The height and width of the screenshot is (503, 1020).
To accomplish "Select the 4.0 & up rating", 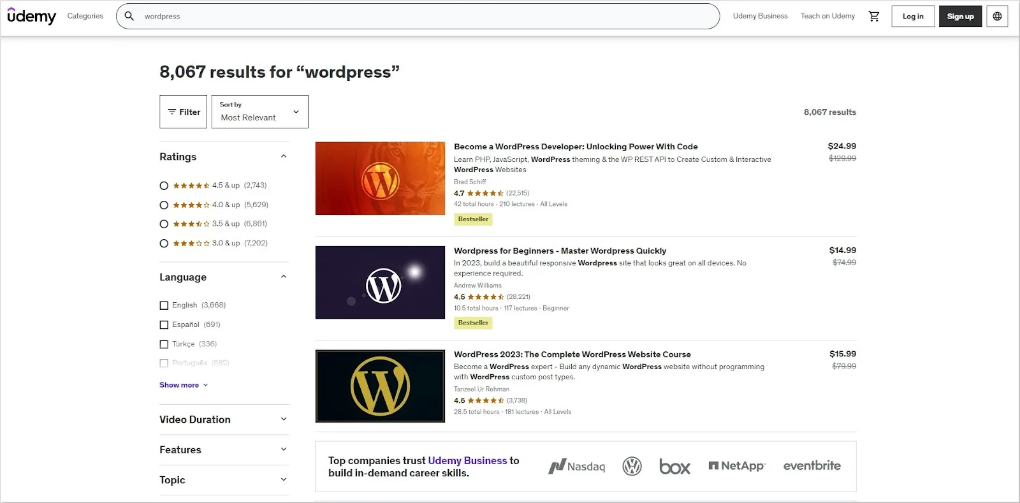I will click(164, 205).
